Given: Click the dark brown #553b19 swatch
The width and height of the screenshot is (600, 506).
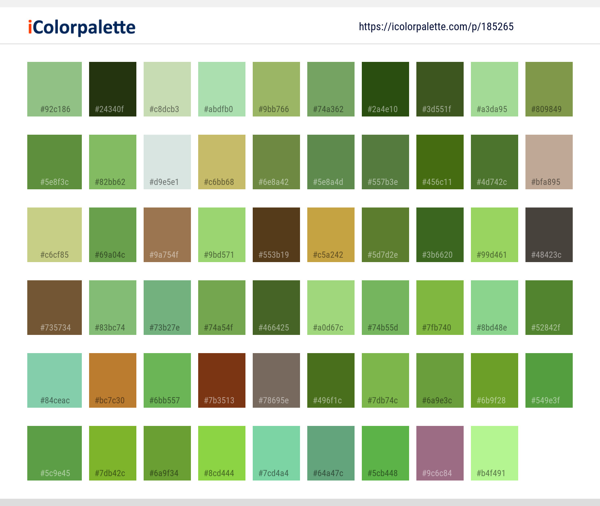Looking at the screenshot, I should [x=276, y=235].
